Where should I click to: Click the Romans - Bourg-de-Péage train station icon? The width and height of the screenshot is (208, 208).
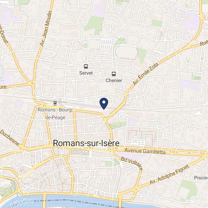[x=55, y=103]
